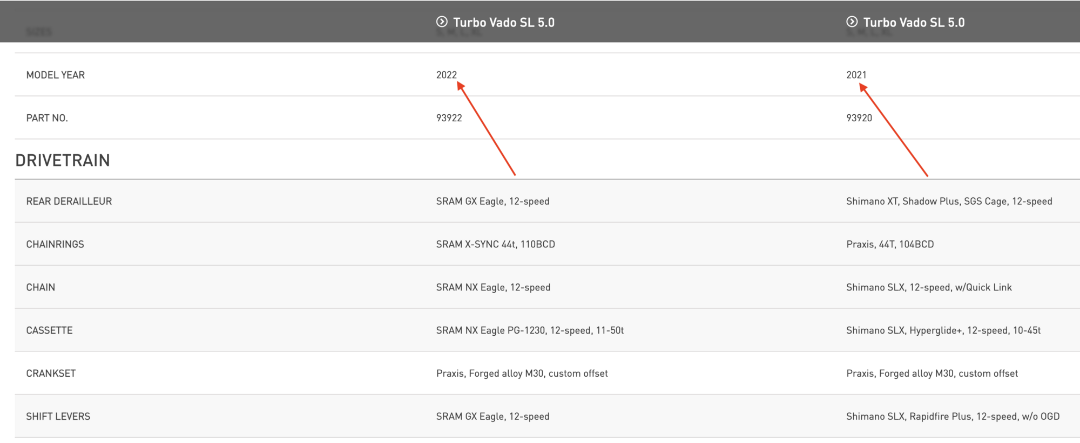Open the Turbo Vado SL 5.0 link for the 2022 model
The width and height of the screenshot is (1080, 443).
503,23
